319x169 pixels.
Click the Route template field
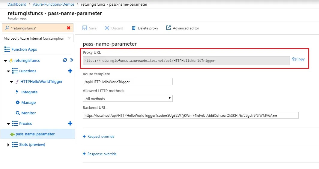coord(127,82)
